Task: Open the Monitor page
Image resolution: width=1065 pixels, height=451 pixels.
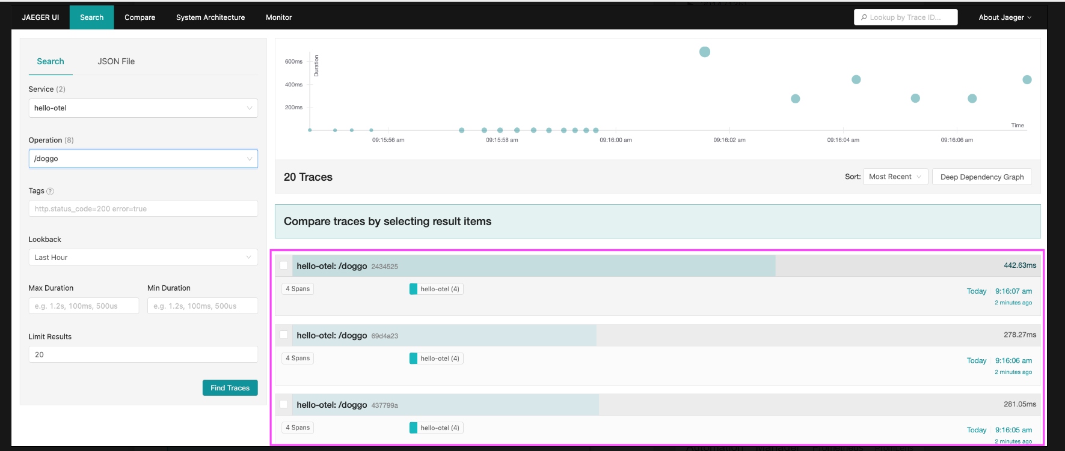Action: [279, 17]
